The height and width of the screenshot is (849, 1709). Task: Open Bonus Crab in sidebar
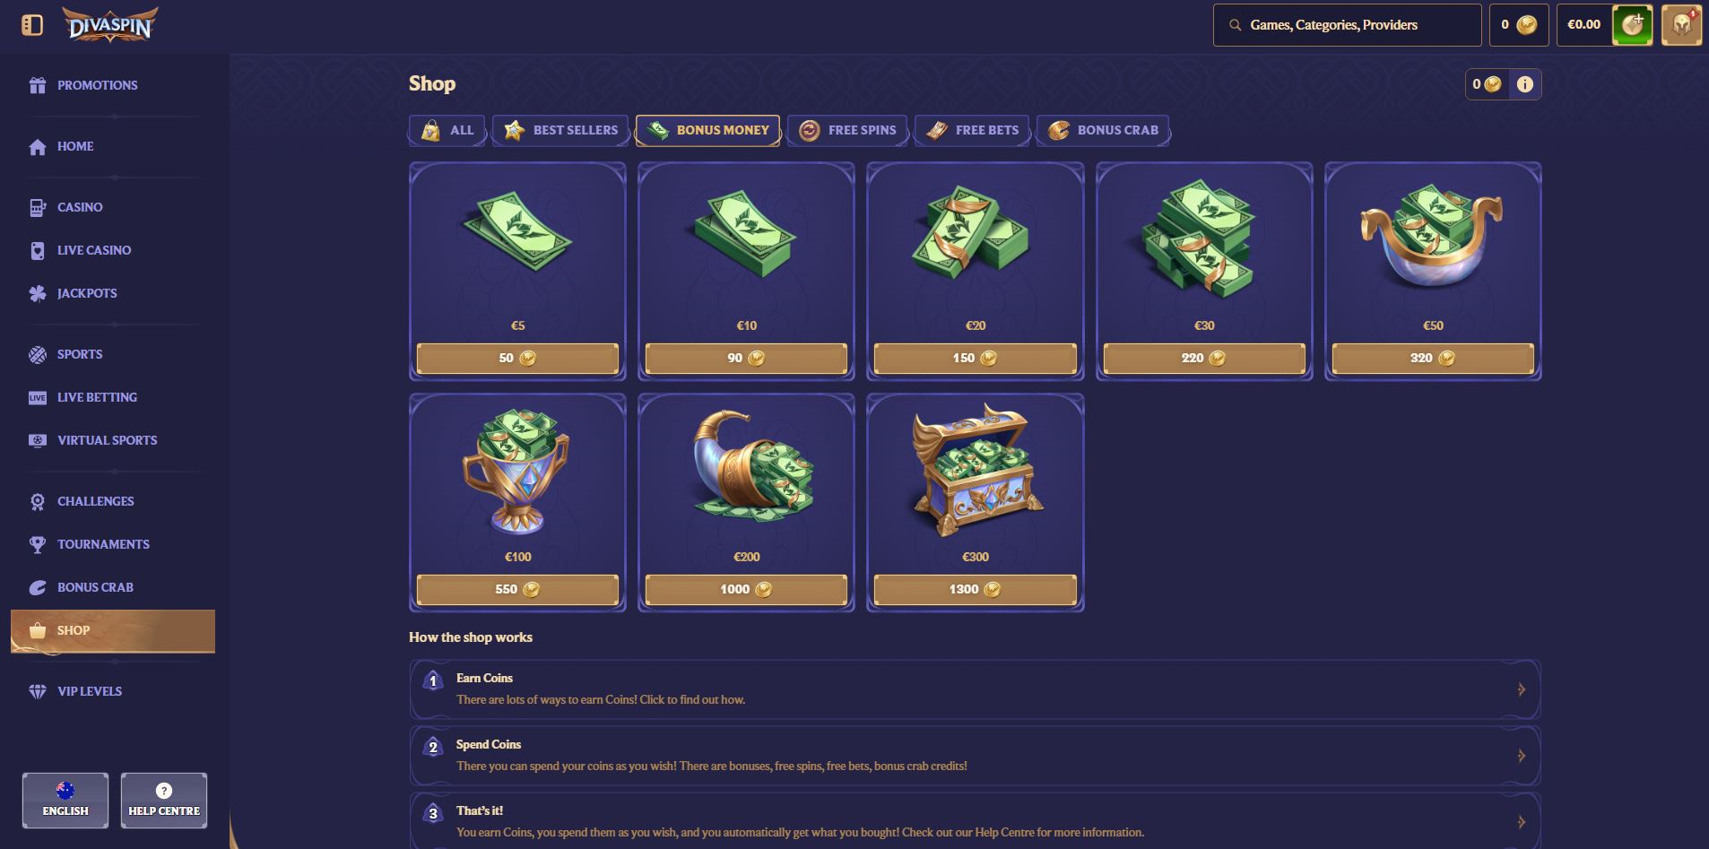[95, 587]
